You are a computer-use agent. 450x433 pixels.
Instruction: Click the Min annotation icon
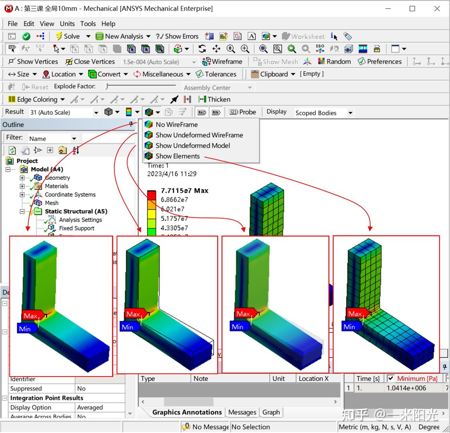coord(216,112)
